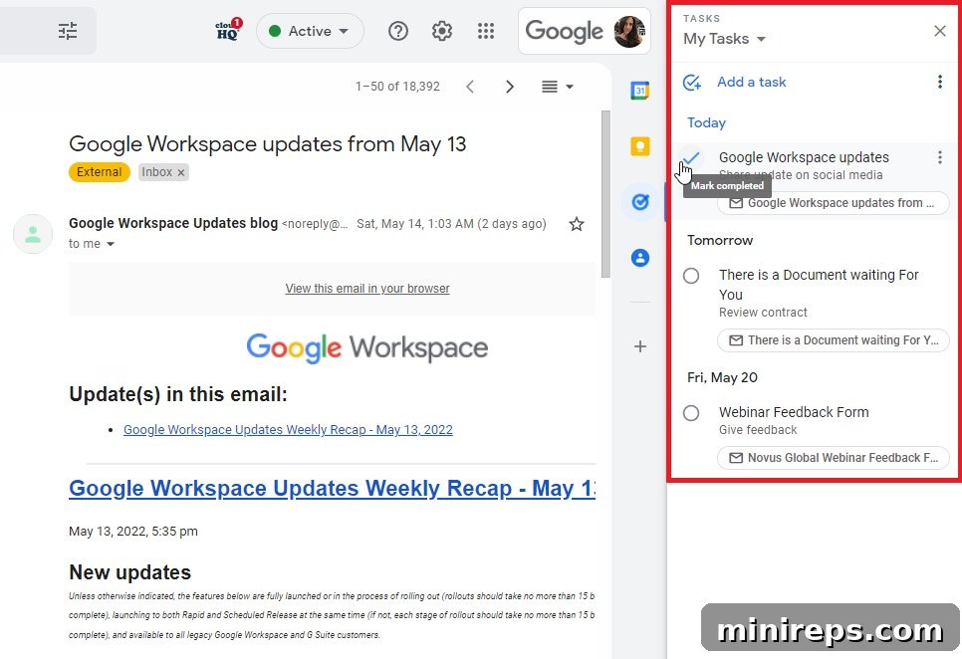The height and width of the screenshot is (659, 962).
Task: Remove the Inbox label
Action: point(181,173)
